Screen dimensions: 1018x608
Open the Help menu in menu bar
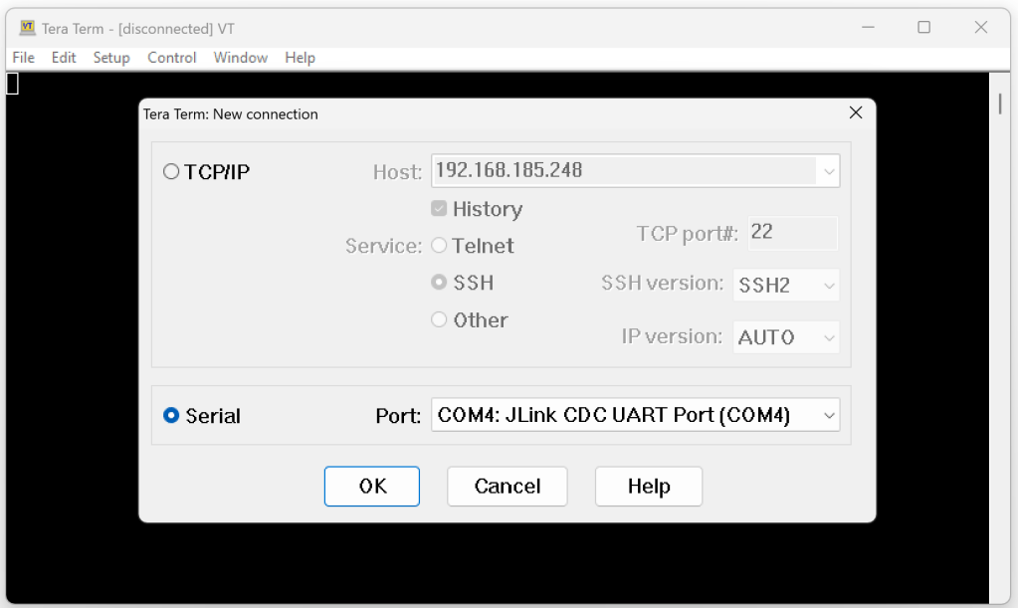coord(300,58)
